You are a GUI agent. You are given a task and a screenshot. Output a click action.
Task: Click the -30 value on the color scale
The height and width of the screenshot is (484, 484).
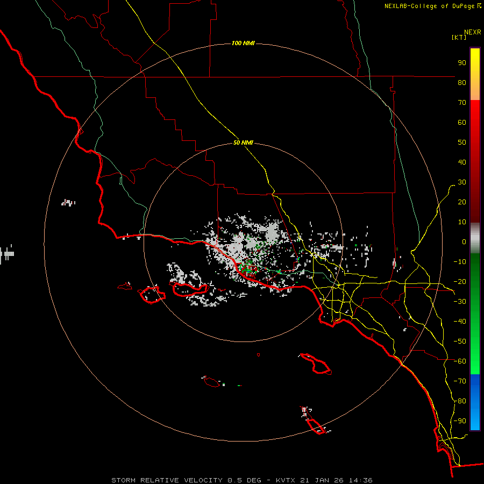(460, 302)
